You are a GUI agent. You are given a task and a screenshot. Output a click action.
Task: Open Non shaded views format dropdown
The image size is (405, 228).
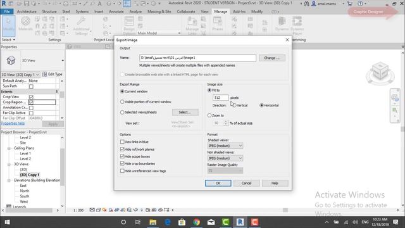click(x=225, y=158)
